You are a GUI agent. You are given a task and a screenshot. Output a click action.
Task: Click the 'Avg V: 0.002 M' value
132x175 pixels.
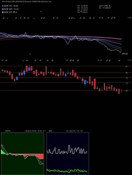click(105, 6)
